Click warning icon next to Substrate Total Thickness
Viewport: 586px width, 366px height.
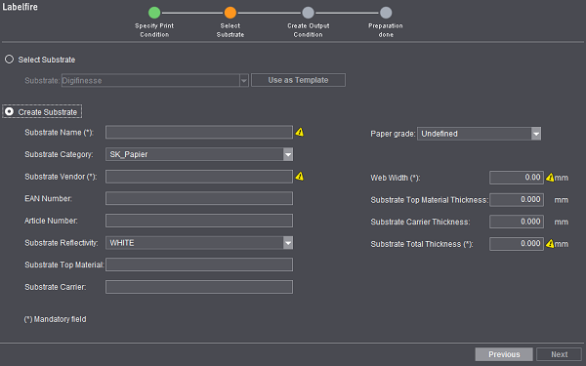pos(550,244)
